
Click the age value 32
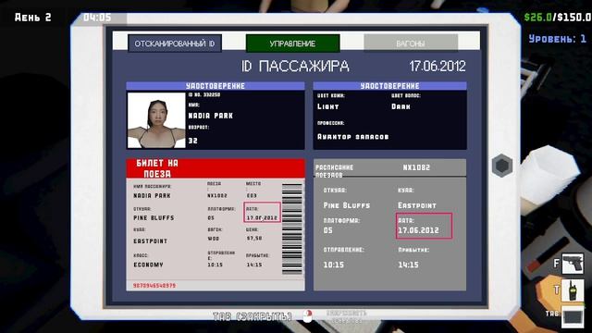tap(193, 141)
